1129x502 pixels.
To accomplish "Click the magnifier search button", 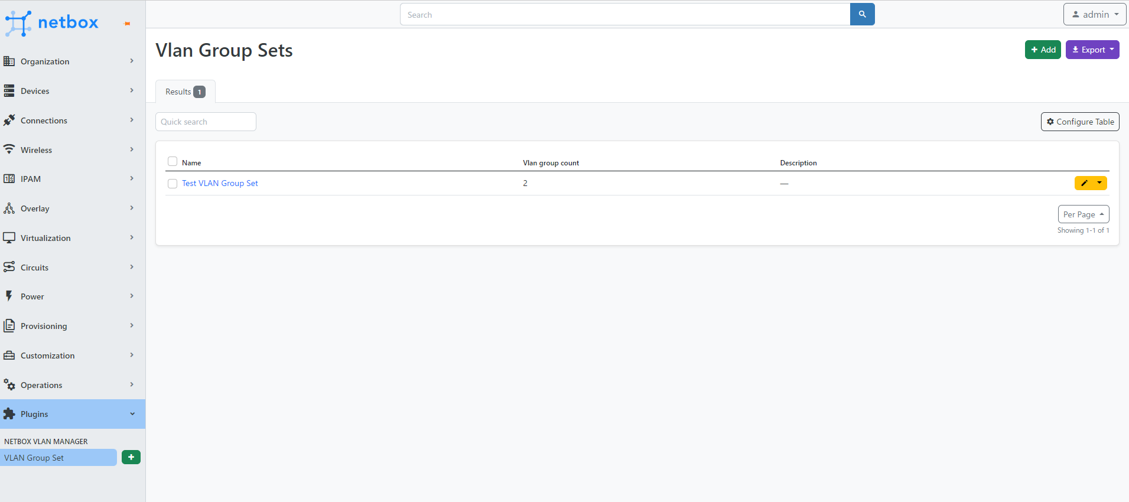I will click(x=862, y=14).
